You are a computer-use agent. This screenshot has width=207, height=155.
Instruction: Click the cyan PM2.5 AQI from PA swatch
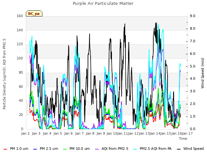pyautogui.click(x=135, y=149)
